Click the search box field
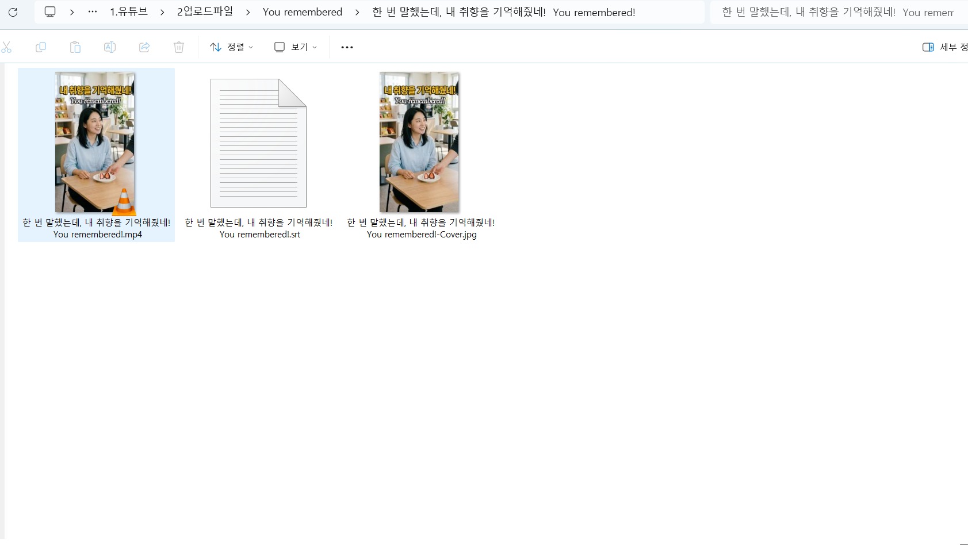Viewport: 968px width, 545px height. pyautogui.click(x=839, y=12)
